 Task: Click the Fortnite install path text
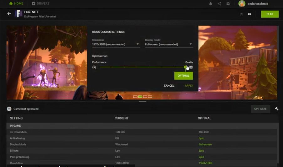[40, 17]
